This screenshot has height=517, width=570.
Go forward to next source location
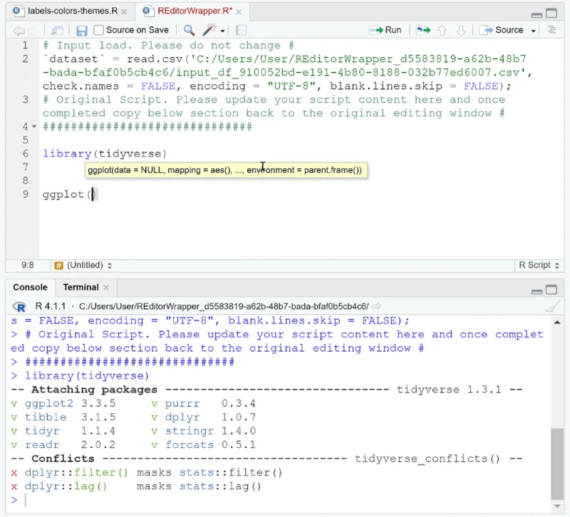(32, 31)
